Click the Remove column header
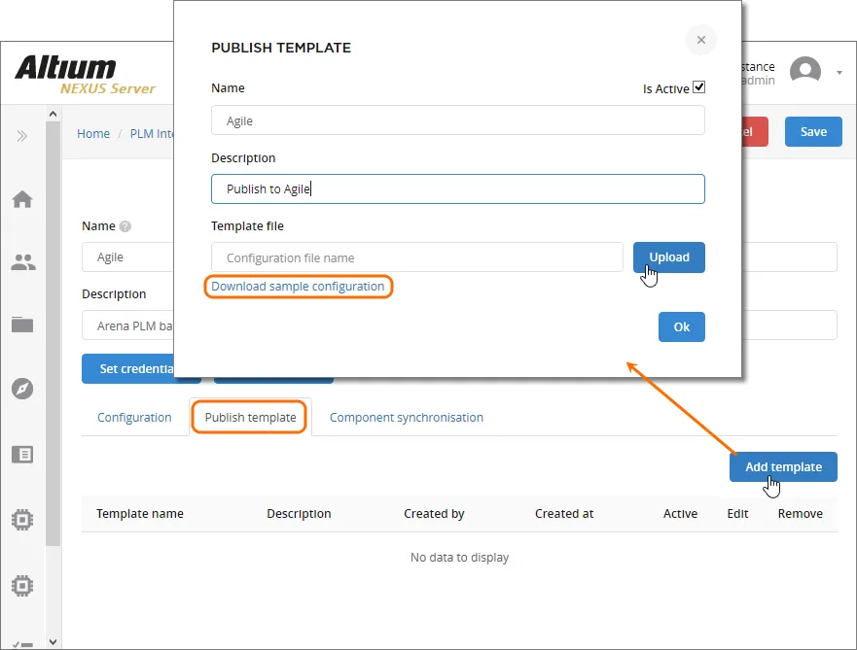Image resolution: width=857 pixels, height=650 pixels. pos(801,514)
